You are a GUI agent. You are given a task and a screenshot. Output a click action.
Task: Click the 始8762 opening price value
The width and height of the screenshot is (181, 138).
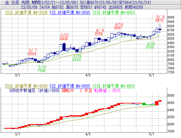pyautogui.click(x=58, y=7)
